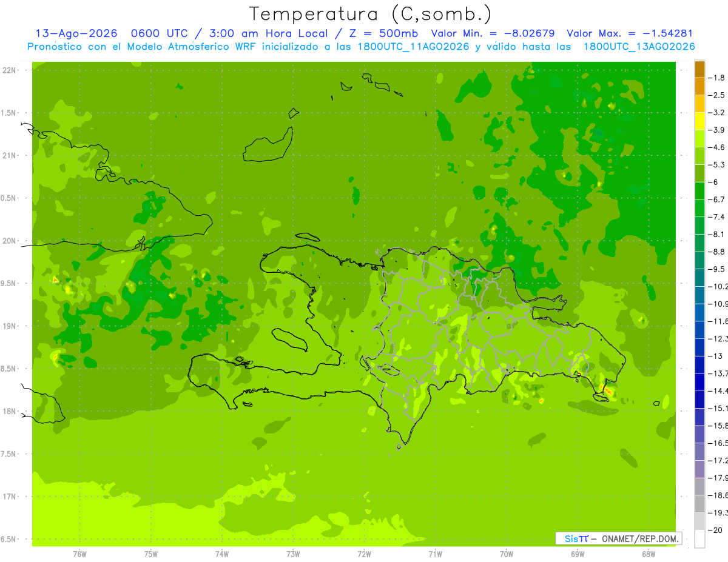Click the '-15.8' color scale value

coord(718,426)
